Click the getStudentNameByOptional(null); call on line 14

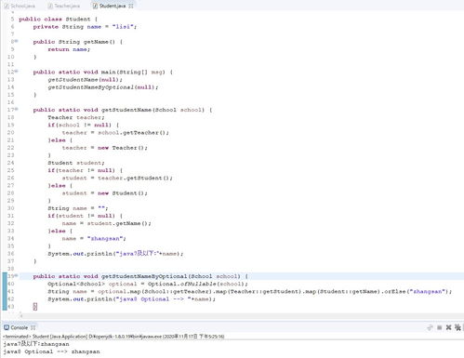103,87
